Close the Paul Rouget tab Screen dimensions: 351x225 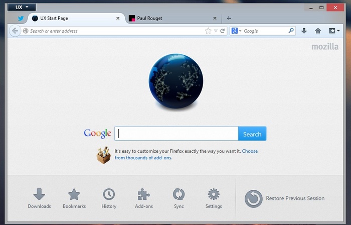point(215,19)
